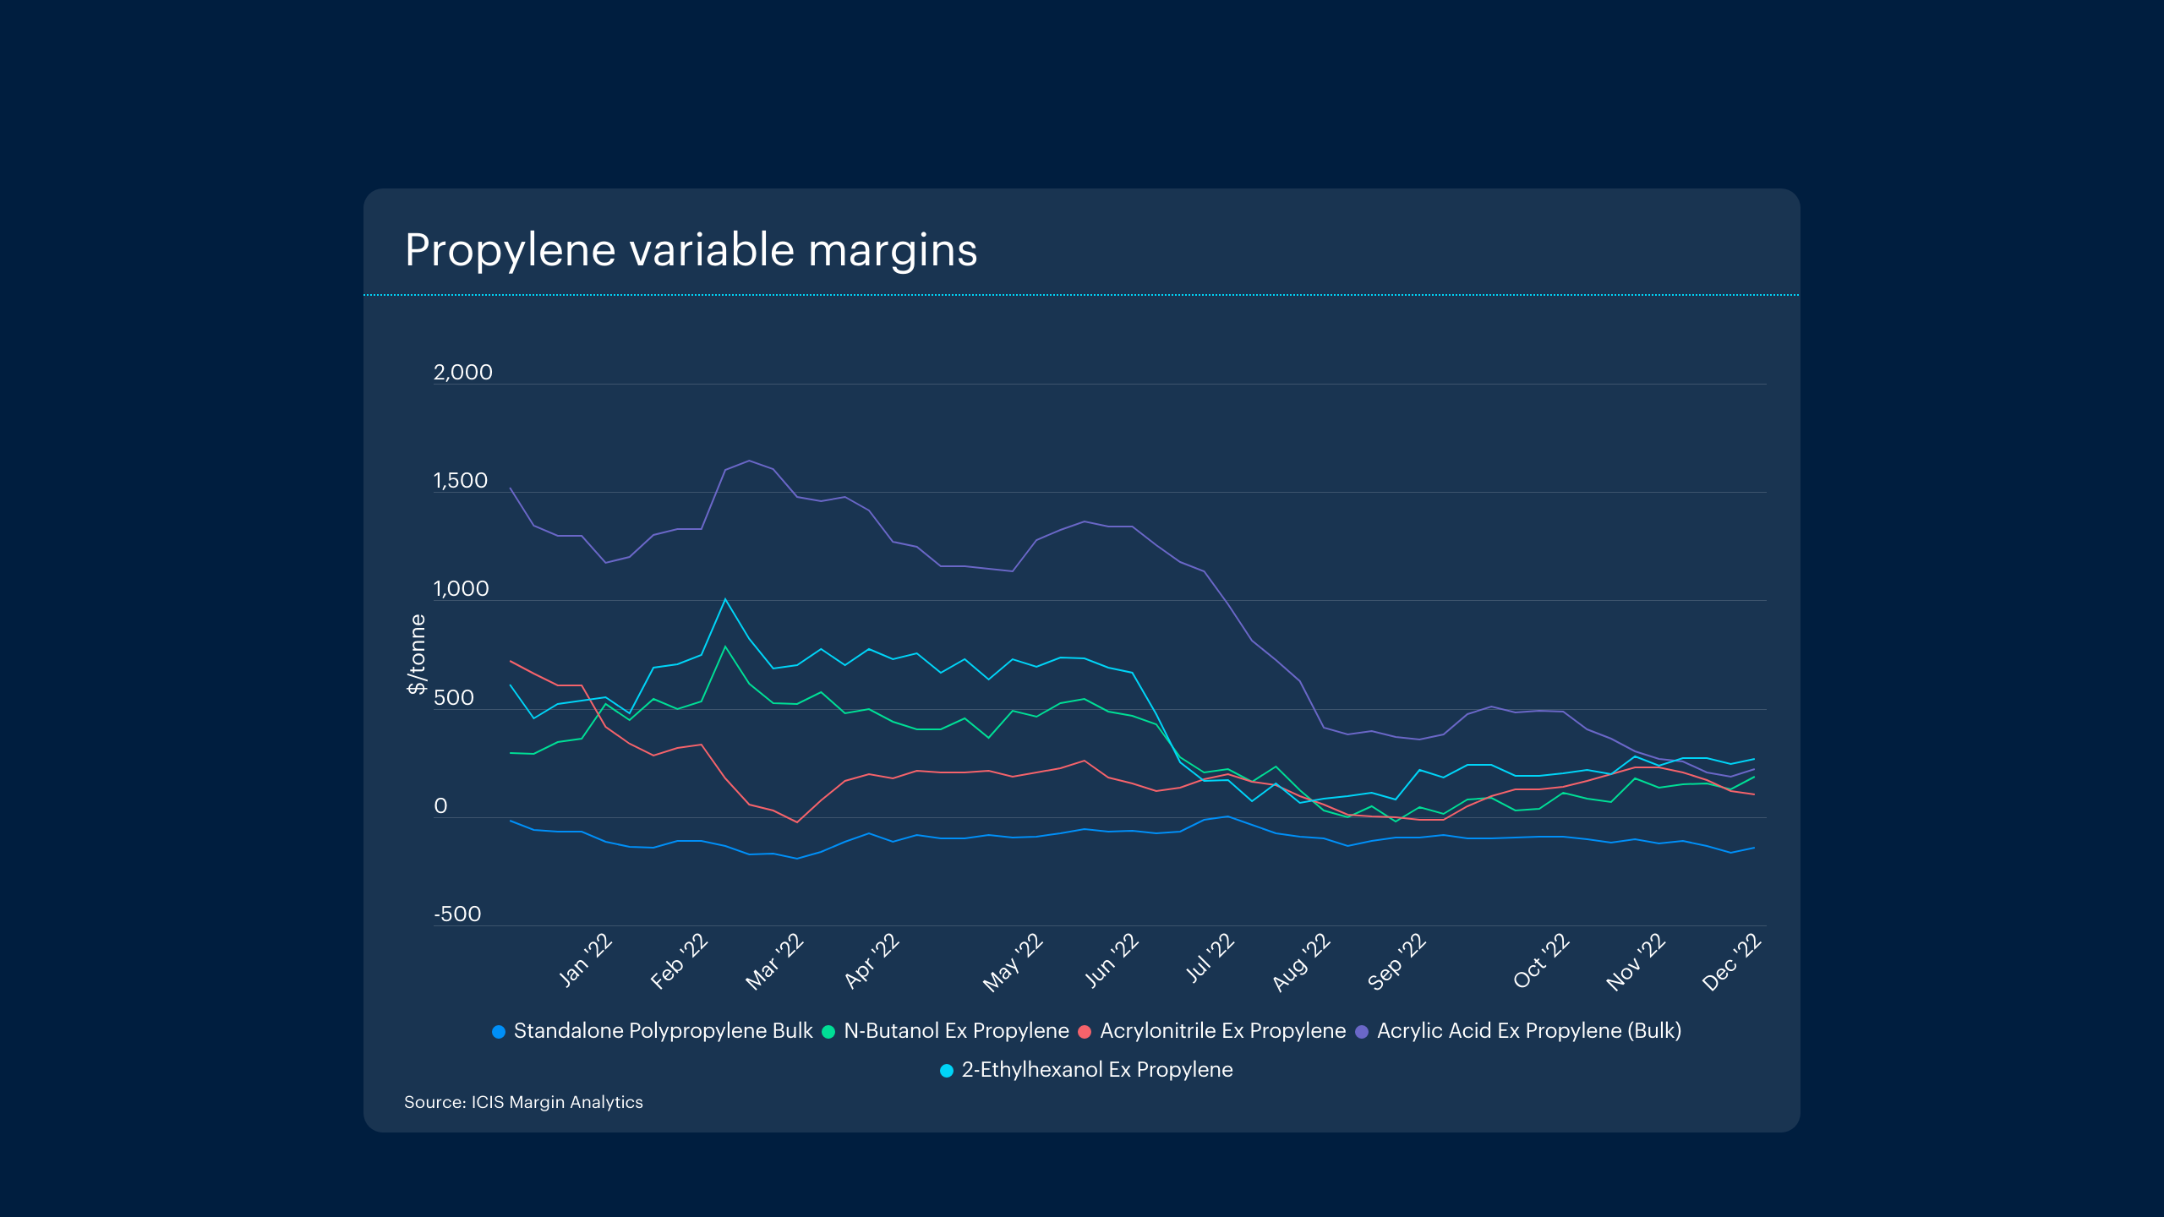The height and width of the screenshot is (1217, 2164).
Task: Click the $/tonne y-axis title
Action: pyautogui.click(x=417, y=654)
